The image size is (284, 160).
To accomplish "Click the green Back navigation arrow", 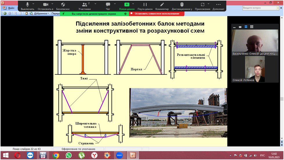I will tap(5, 13).
